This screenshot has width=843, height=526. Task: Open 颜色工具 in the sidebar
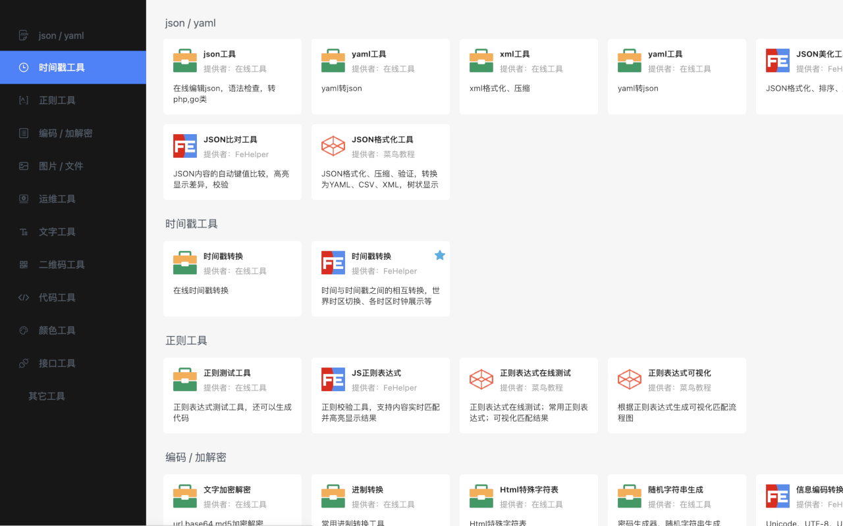[x=73, y=330]
